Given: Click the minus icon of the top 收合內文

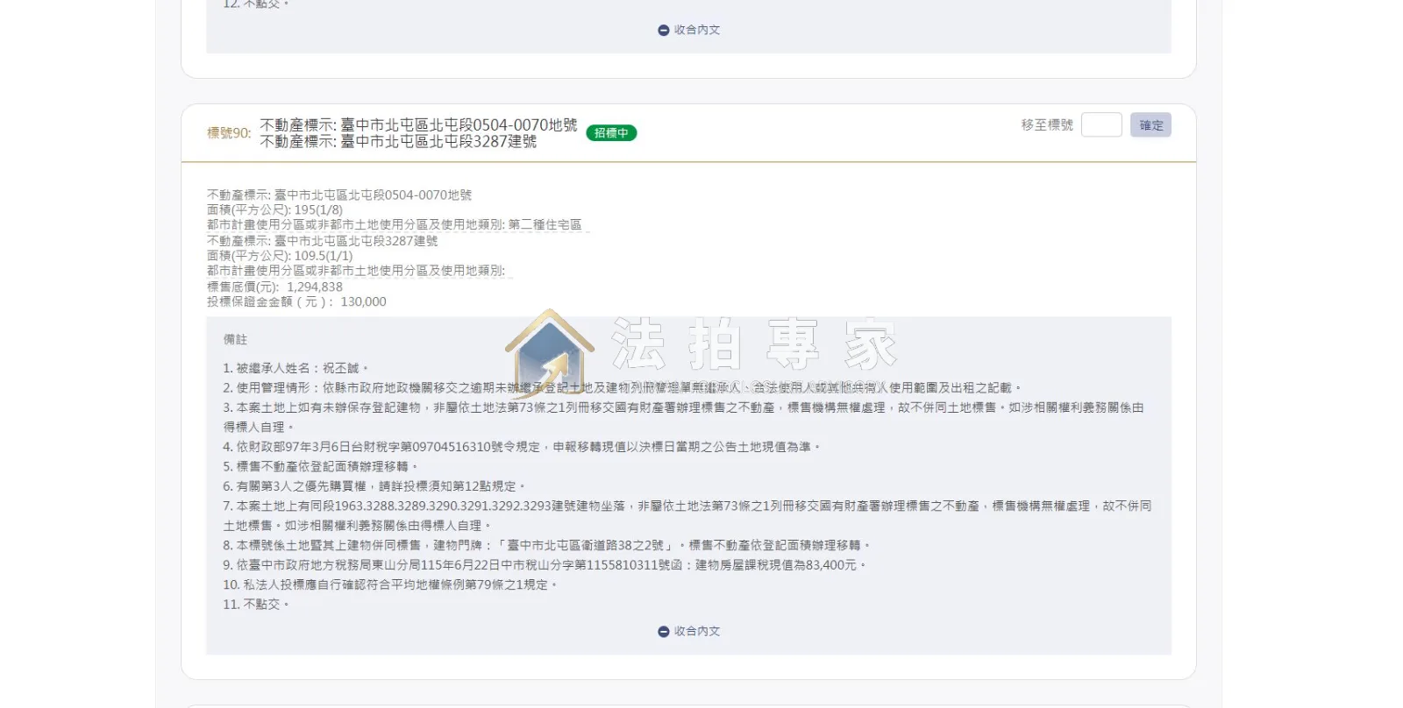Looking at the screenshot, I should pos(664,30).
